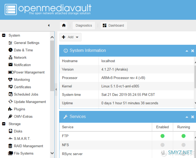This screenshot has height=158, width=196.
Task: Open File Systems page
Action: (24, 153)
